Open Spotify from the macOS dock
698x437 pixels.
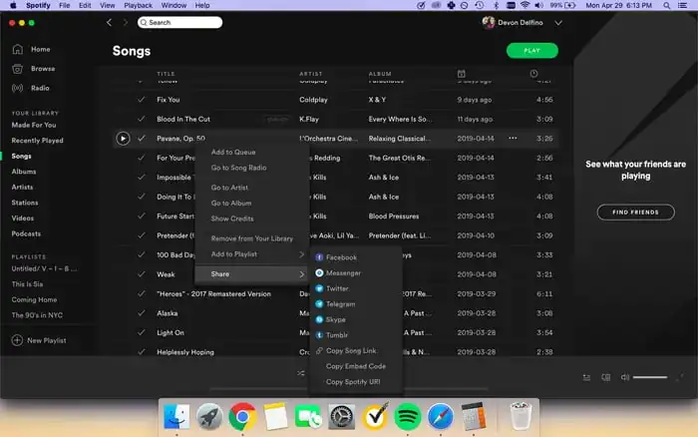click(x=406, y=416)
